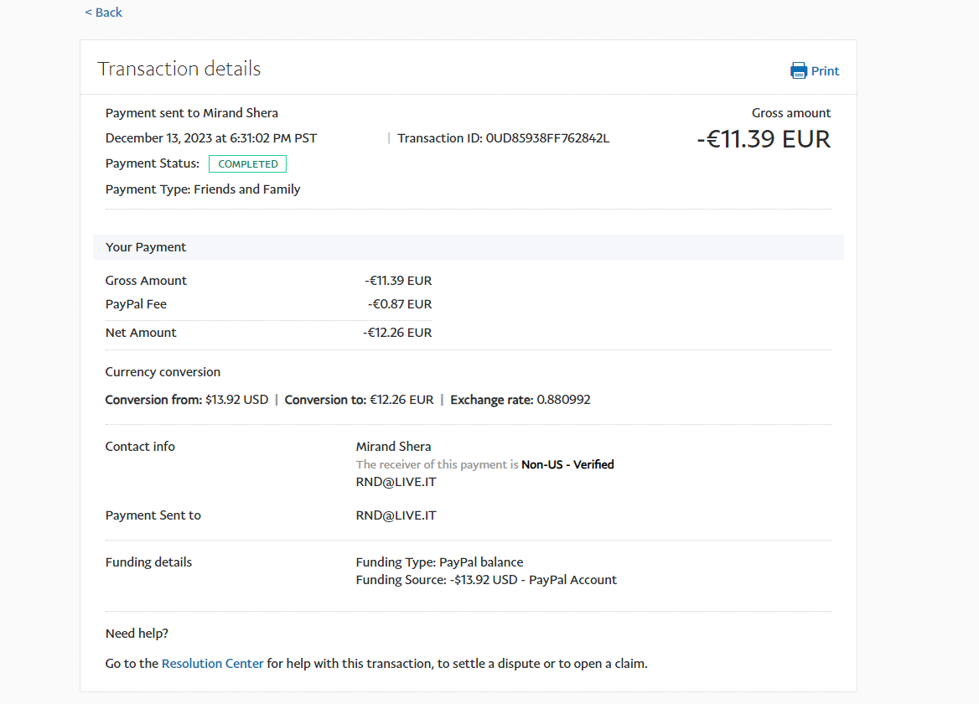
Task: Click the printer icon
Action: coord(799,70)
